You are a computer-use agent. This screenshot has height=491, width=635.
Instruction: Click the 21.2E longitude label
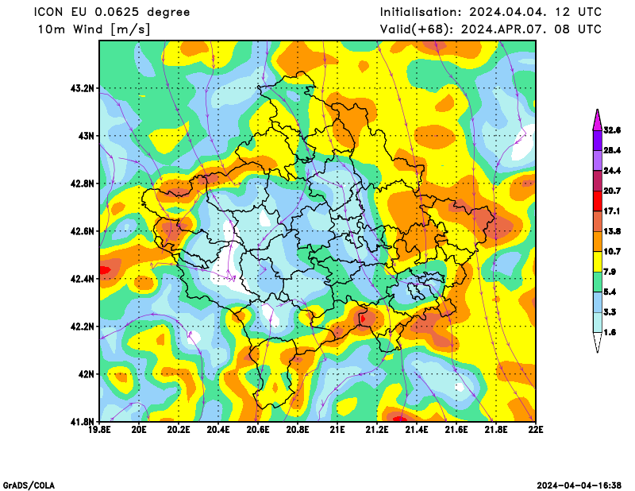pyautogui.click(x=377, y=430)
